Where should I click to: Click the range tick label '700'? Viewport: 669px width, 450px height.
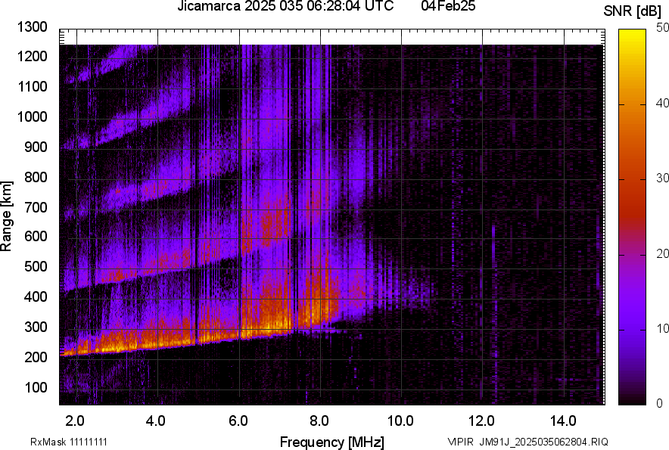(x=36, y=207)
